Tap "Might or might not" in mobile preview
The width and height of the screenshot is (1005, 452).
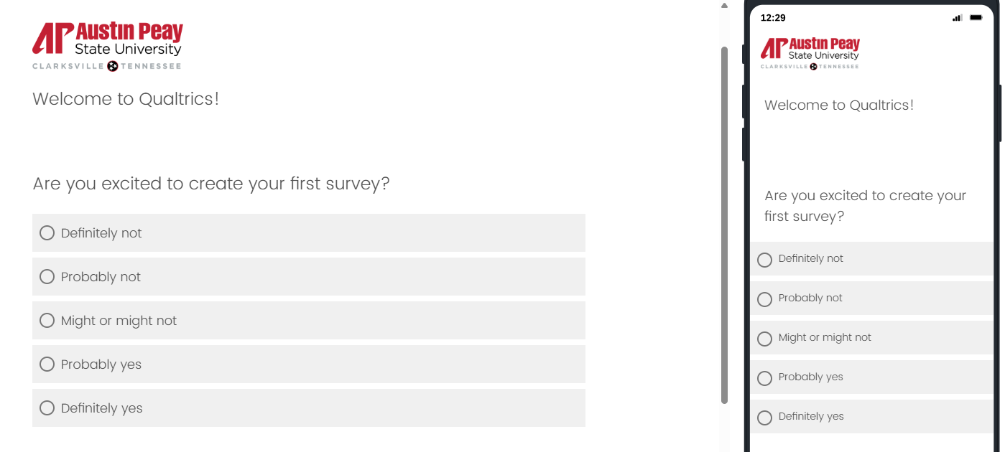click(x=765, y=339)
